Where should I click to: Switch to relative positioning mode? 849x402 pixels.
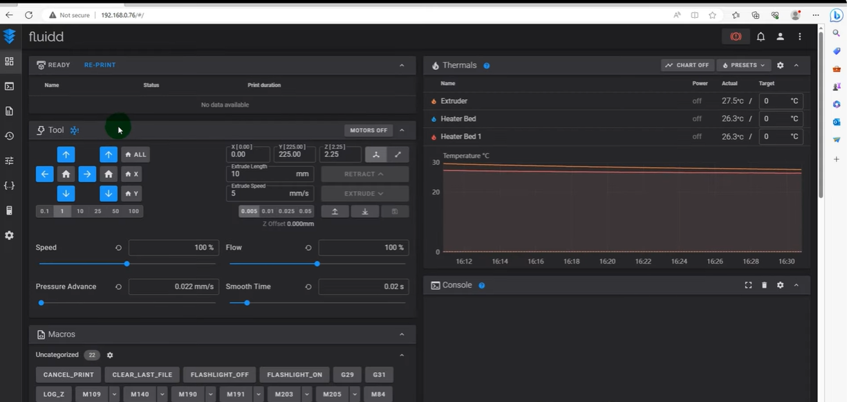click(x=398, y=154)
